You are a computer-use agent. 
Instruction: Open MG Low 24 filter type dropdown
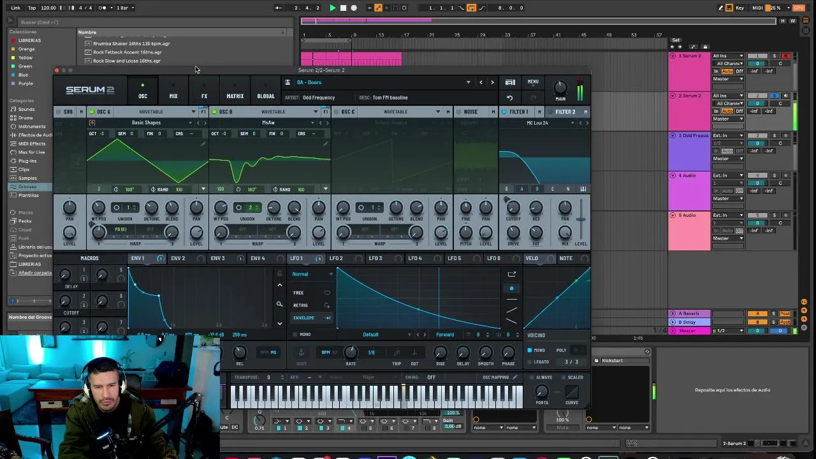[x=573, y=122]
